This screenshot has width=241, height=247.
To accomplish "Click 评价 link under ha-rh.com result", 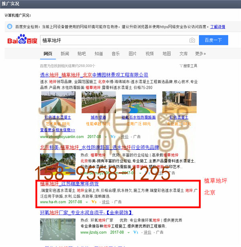I will point(106,202).
